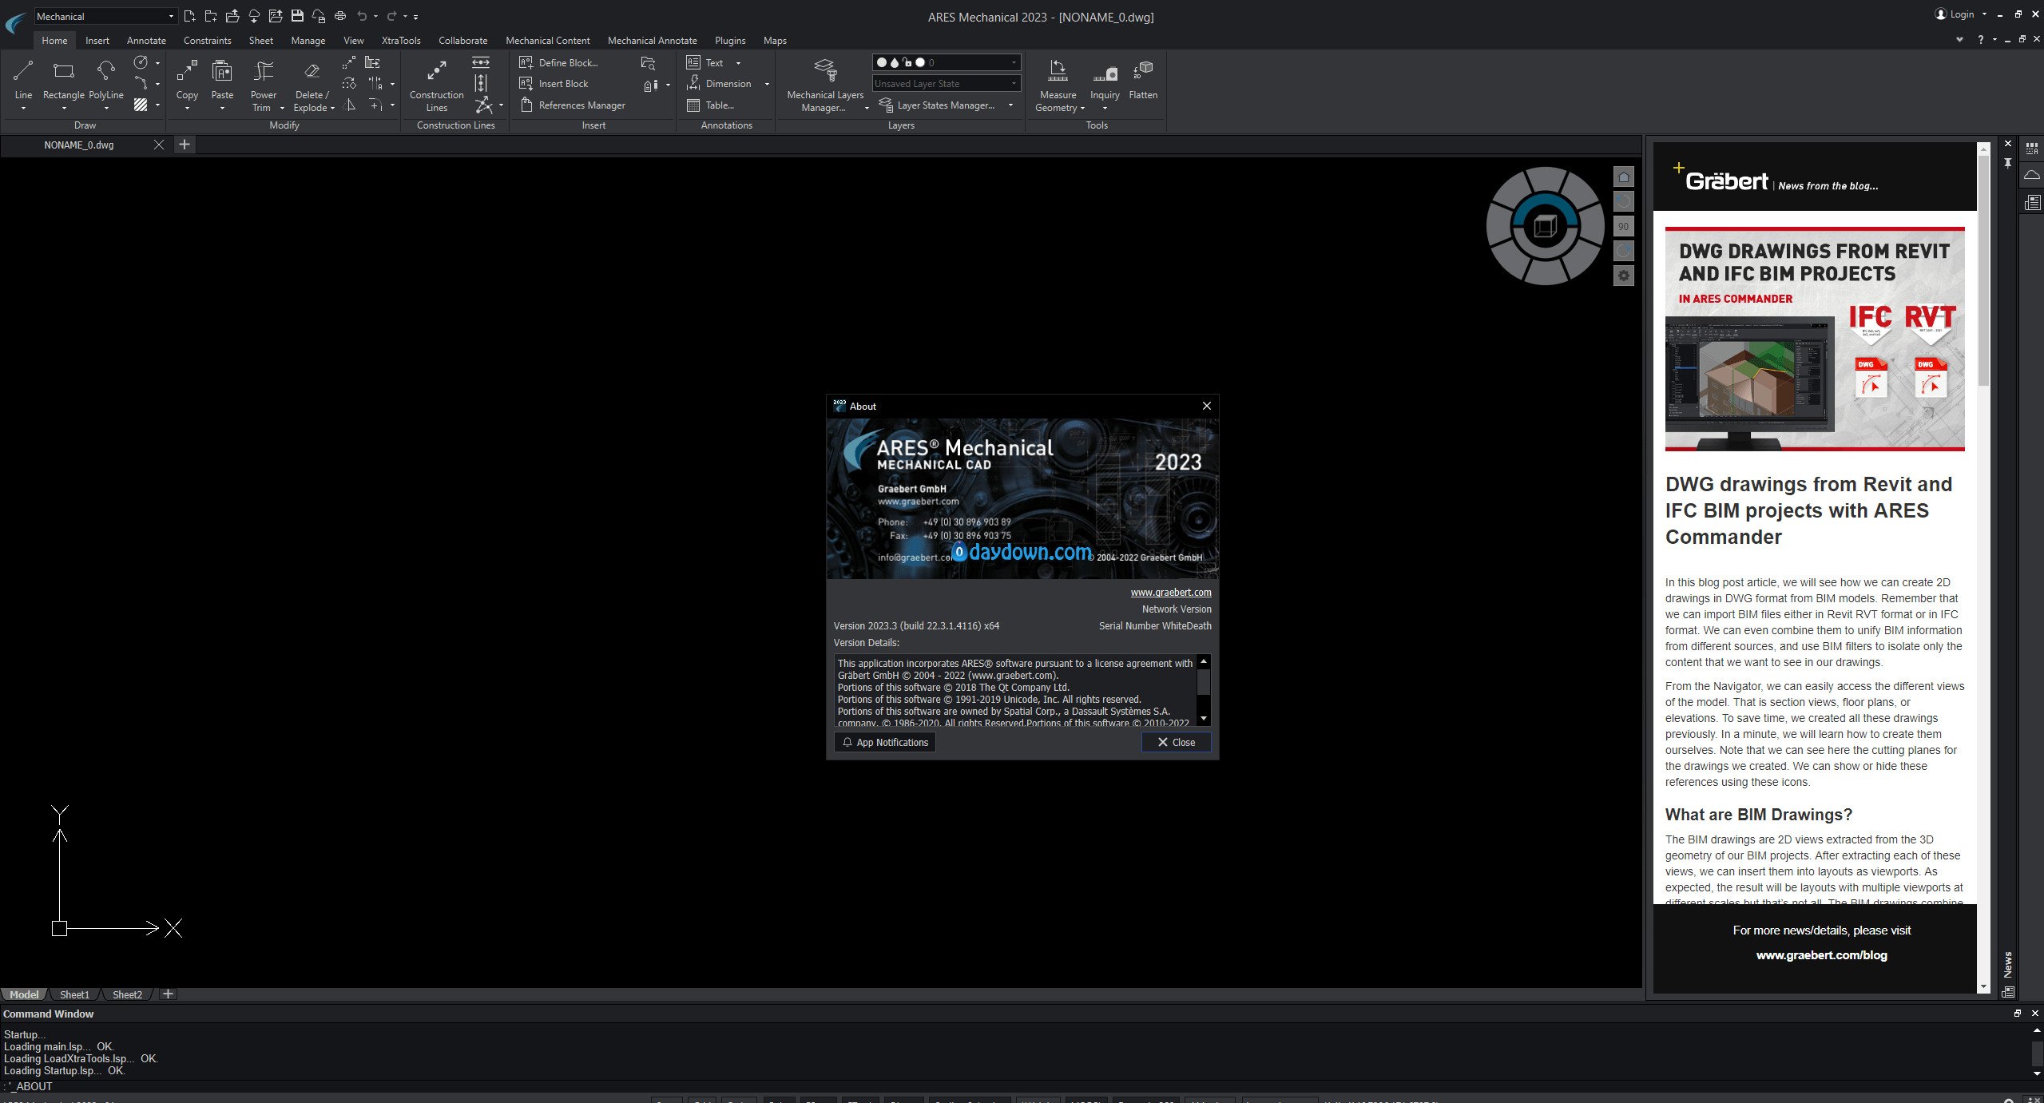Open view navigator settings gear

point(1623,276)
